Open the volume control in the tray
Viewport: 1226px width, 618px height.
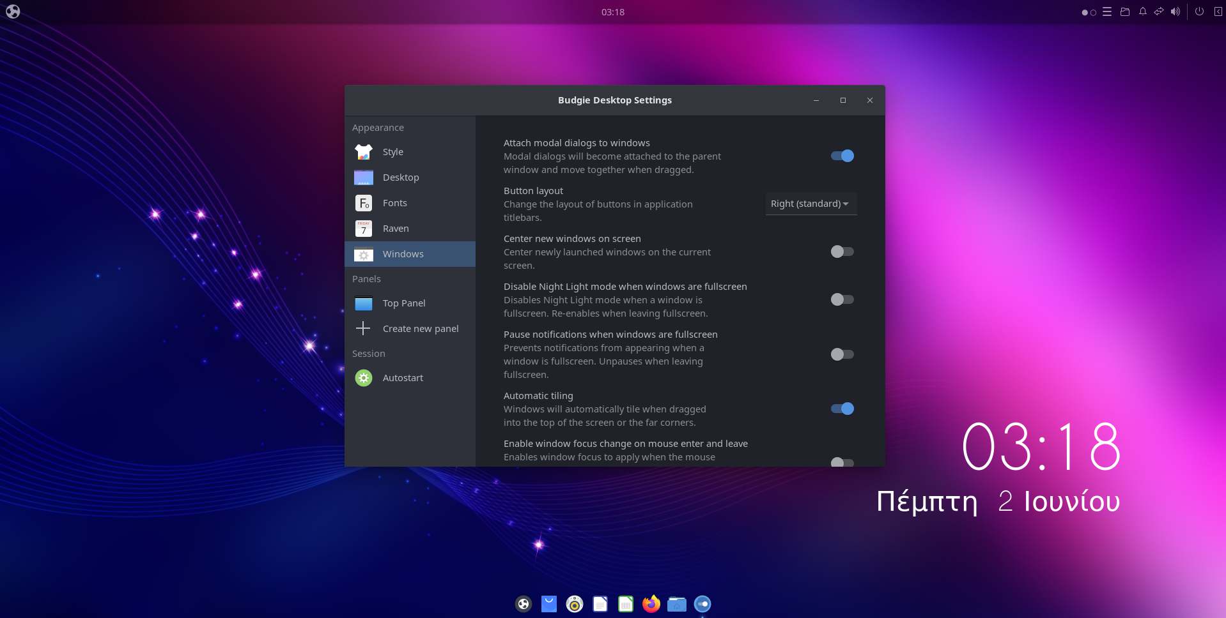point(1176,11)
